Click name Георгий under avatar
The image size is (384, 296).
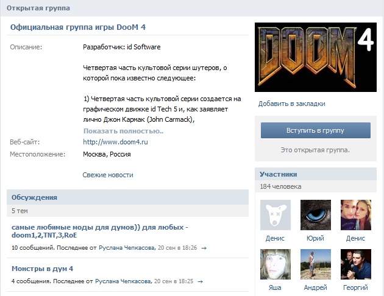pos(355,287)
